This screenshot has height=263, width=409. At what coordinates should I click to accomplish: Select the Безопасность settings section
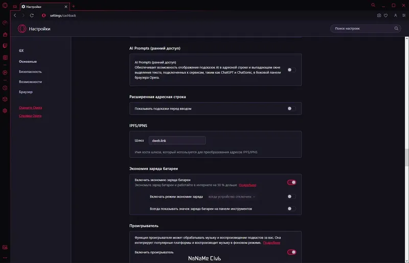coord(30,71)
